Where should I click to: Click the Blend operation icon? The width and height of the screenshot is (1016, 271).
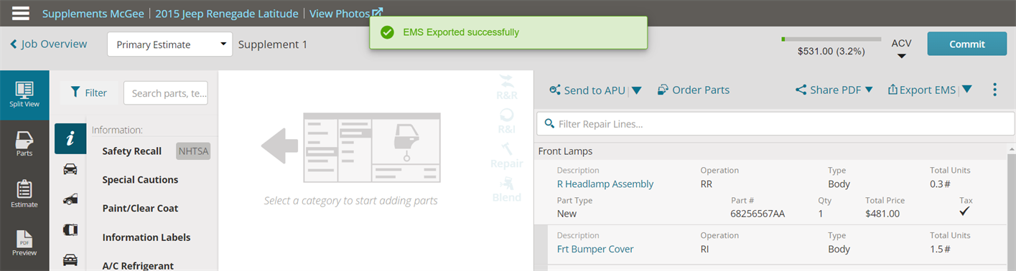[506, 189]
